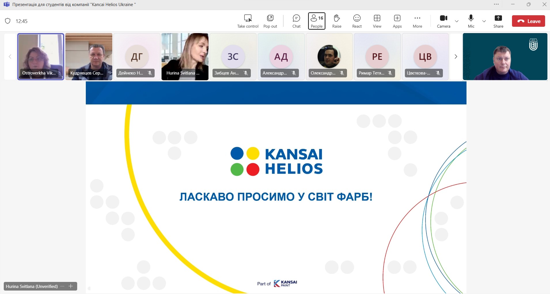The image size is (550, 294).
Task: Raise your hand in the meeting
Action: [337, 21]
